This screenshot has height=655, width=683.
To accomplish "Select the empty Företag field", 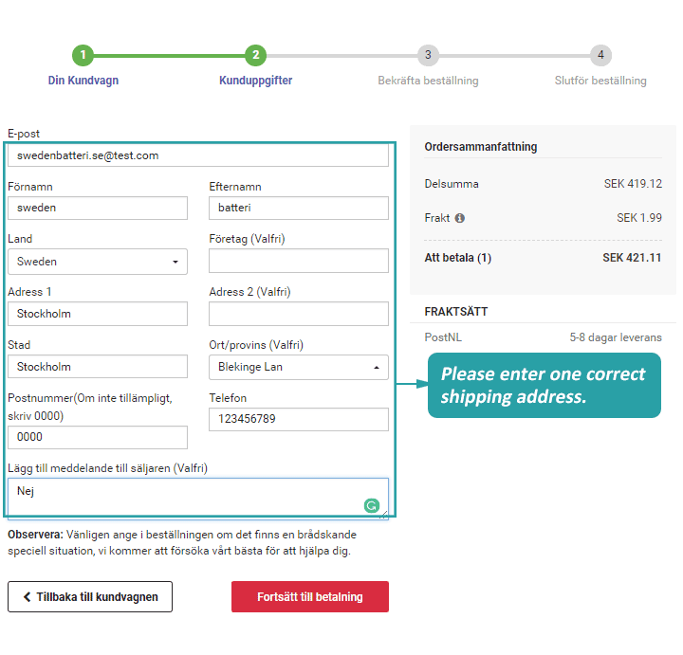I will tap(298, 262).
